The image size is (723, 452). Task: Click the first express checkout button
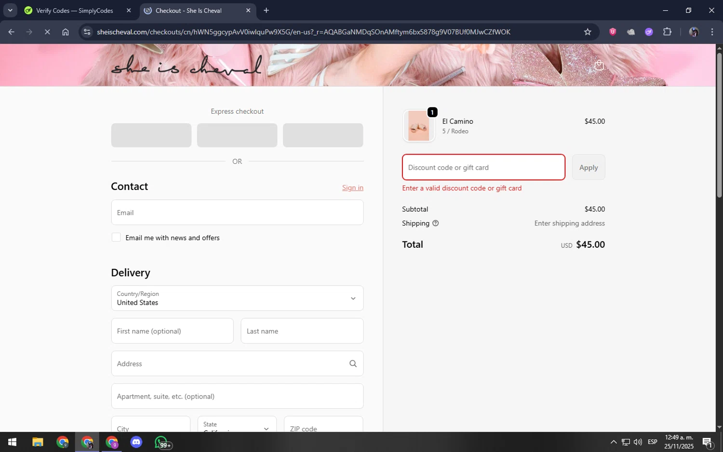click(151, 135)
